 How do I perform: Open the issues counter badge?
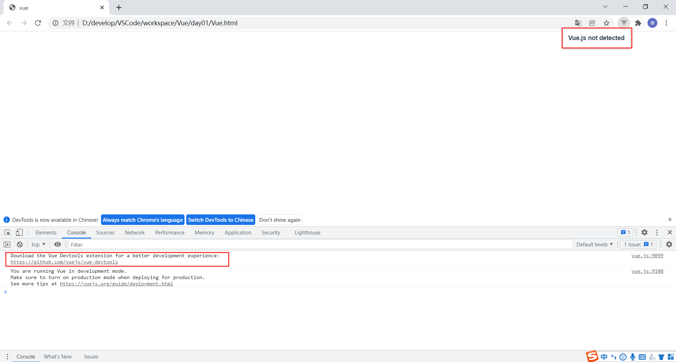[x=625, y=232]
